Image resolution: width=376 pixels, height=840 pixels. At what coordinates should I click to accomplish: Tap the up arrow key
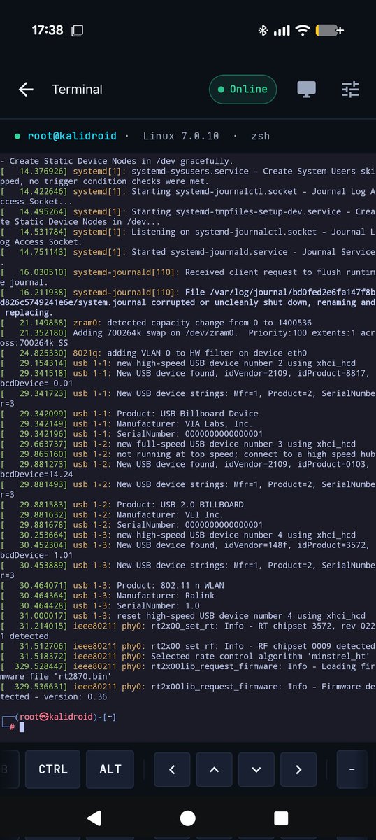click(215, 769)
